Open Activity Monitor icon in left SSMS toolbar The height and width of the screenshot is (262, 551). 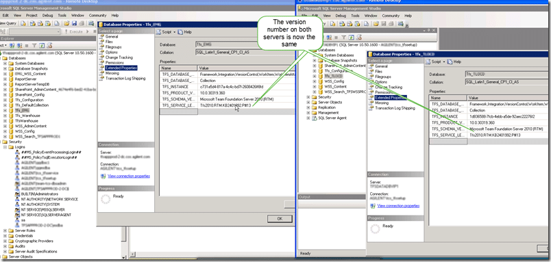[91, 23]
